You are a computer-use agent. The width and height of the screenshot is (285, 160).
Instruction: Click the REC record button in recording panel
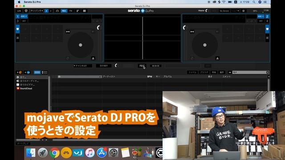tap(142, 66)
